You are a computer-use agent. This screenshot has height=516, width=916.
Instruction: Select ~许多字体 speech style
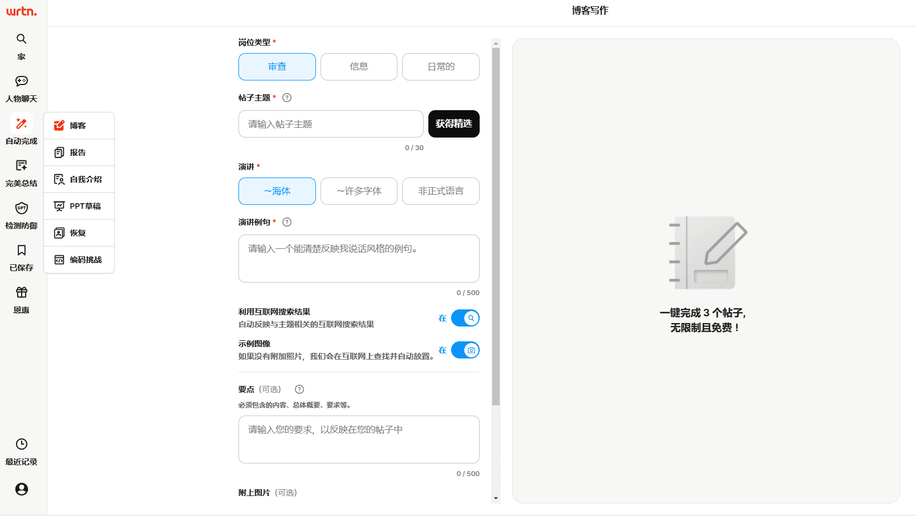click(x=359, y=191)
